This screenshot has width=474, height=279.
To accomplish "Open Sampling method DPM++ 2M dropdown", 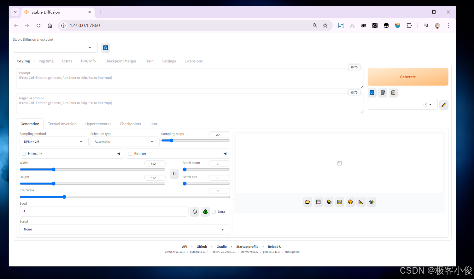I will [54, 142].
